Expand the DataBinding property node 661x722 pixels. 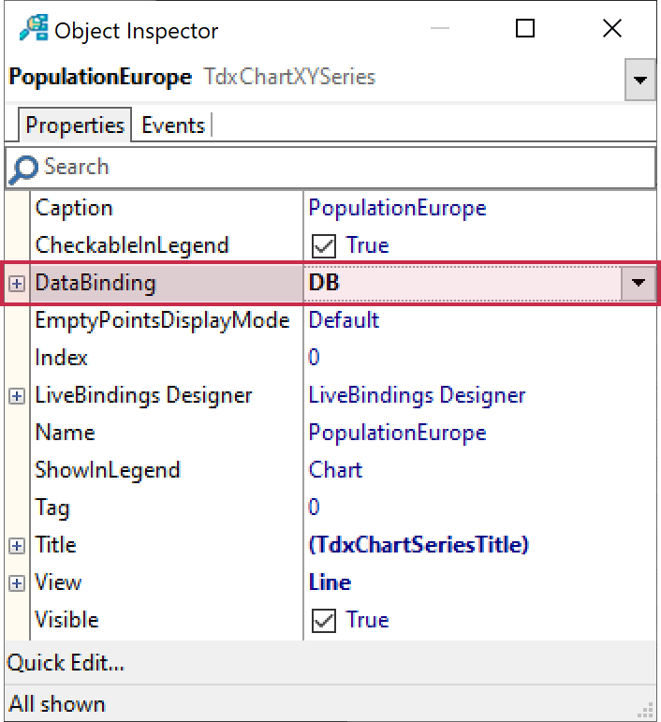click(17, 283)
